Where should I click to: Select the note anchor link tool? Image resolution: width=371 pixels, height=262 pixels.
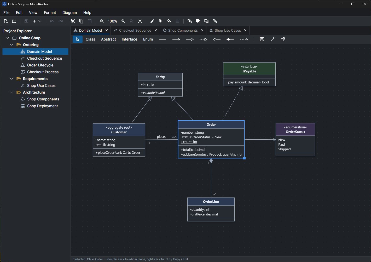coord(273,39)
